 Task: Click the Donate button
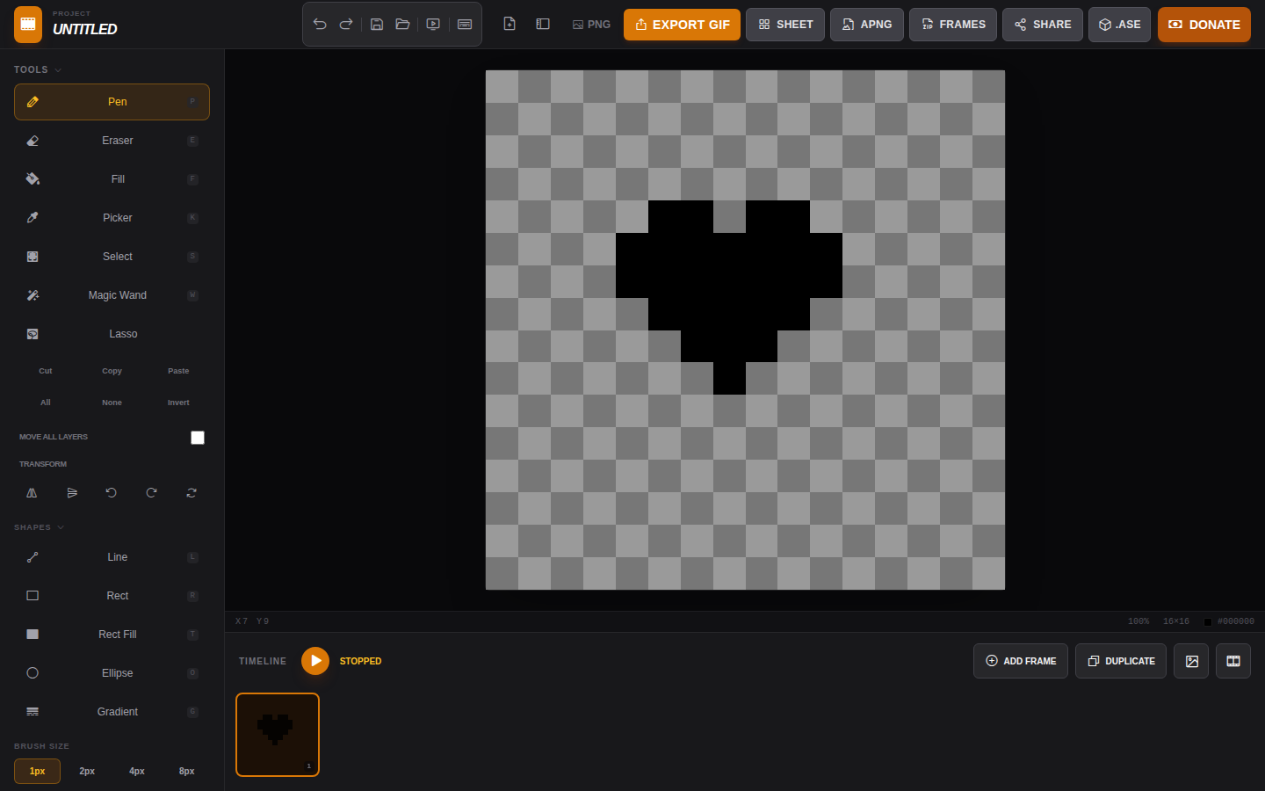tap(1204, 25)
